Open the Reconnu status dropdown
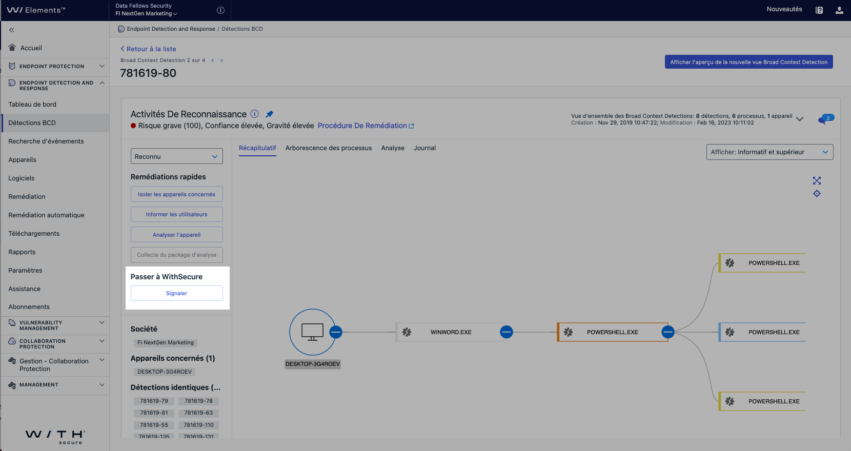The image size is (851, 451). [x=176, y=156]
